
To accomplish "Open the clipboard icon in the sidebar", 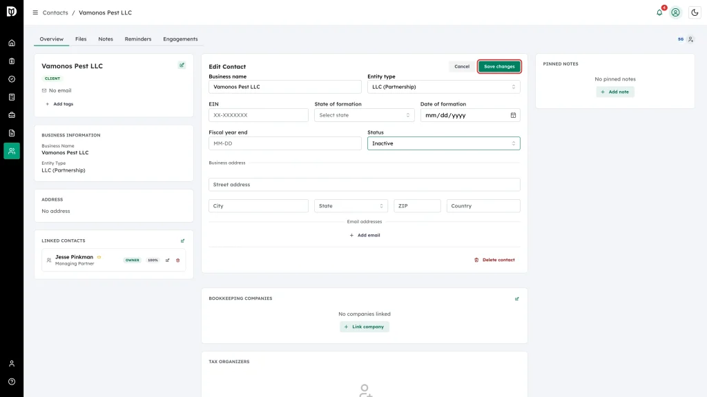I will click(x=12, y=61).
